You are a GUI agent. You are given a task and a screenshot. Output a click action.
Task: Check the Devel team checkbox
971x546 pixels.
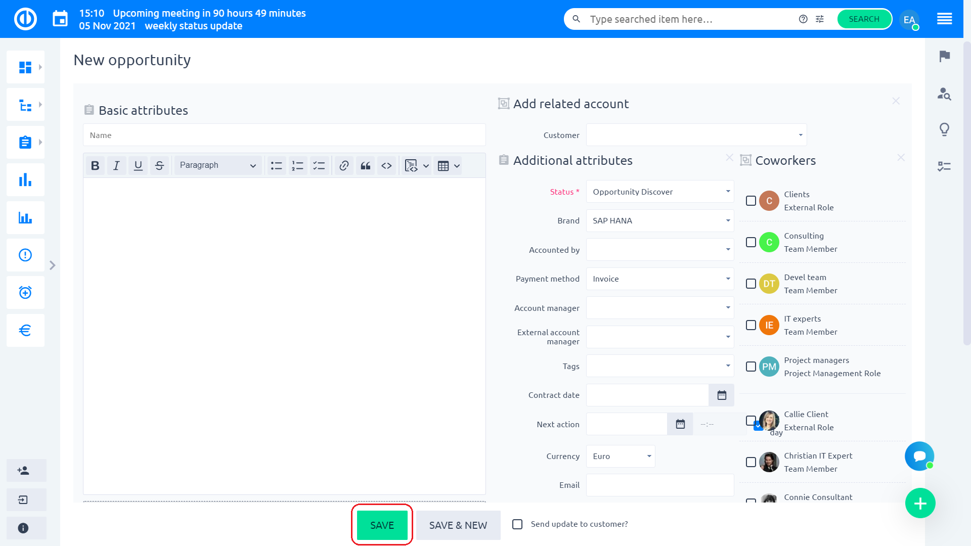click(x=751, y=284)
